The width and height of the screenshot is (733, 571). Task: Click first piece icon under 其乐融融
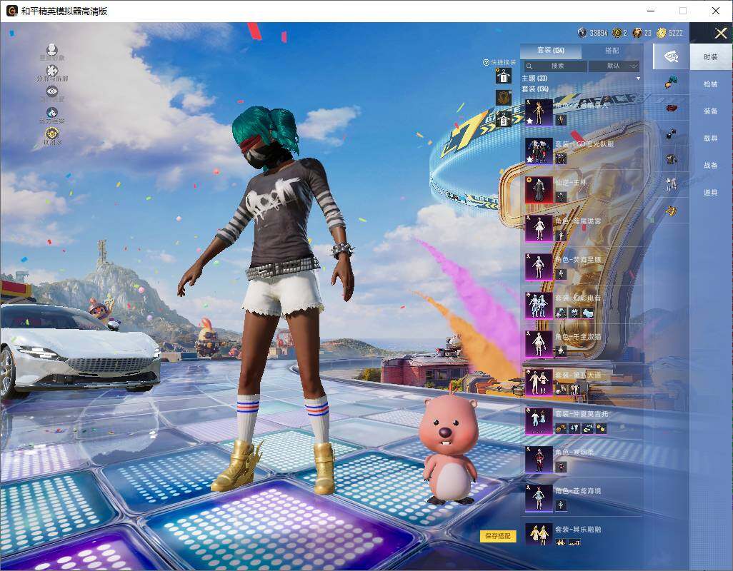[561, 542]
